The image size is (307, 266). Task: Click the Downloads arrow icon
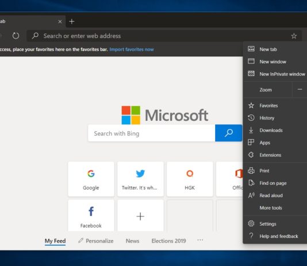[251, 130]
